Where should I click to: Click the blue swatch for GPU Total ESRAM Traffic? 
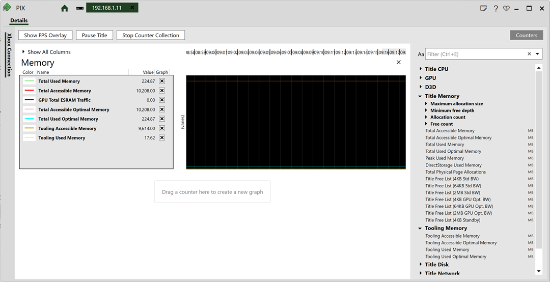click(x=29, y=100)
